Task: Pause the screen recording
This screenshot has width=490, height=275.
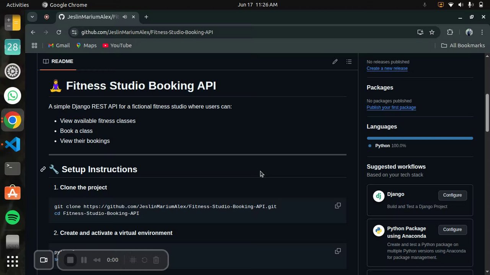Action: coord(84,260)
